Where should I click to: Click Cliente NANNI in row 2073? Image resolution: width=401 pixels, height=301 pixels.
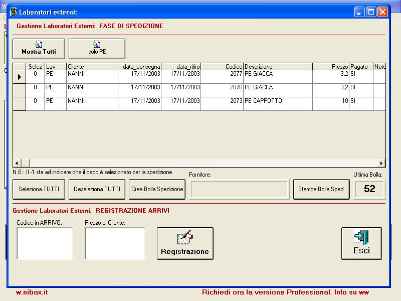pyautogui.click(x=92, y=104)
